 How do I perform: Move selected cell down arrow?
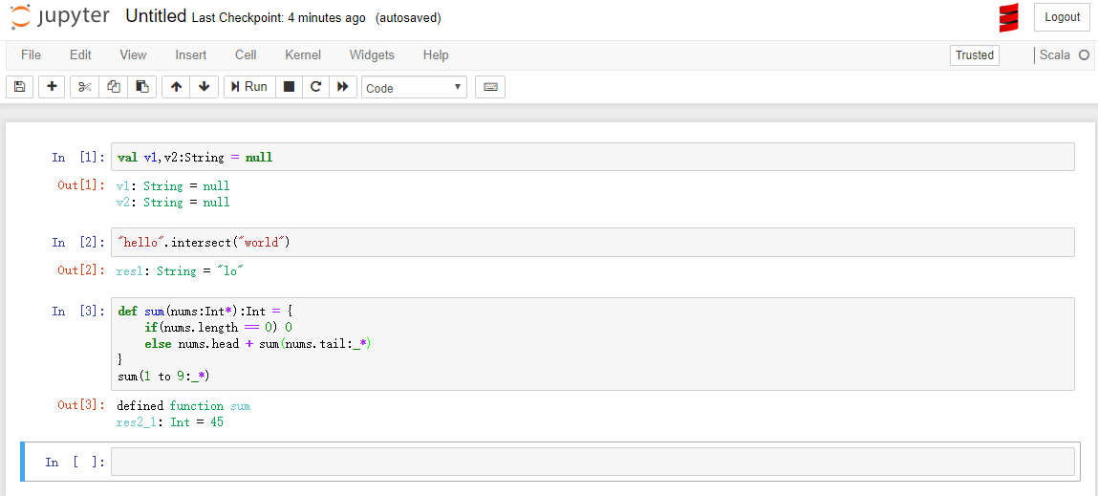click(x=204, y=87)
